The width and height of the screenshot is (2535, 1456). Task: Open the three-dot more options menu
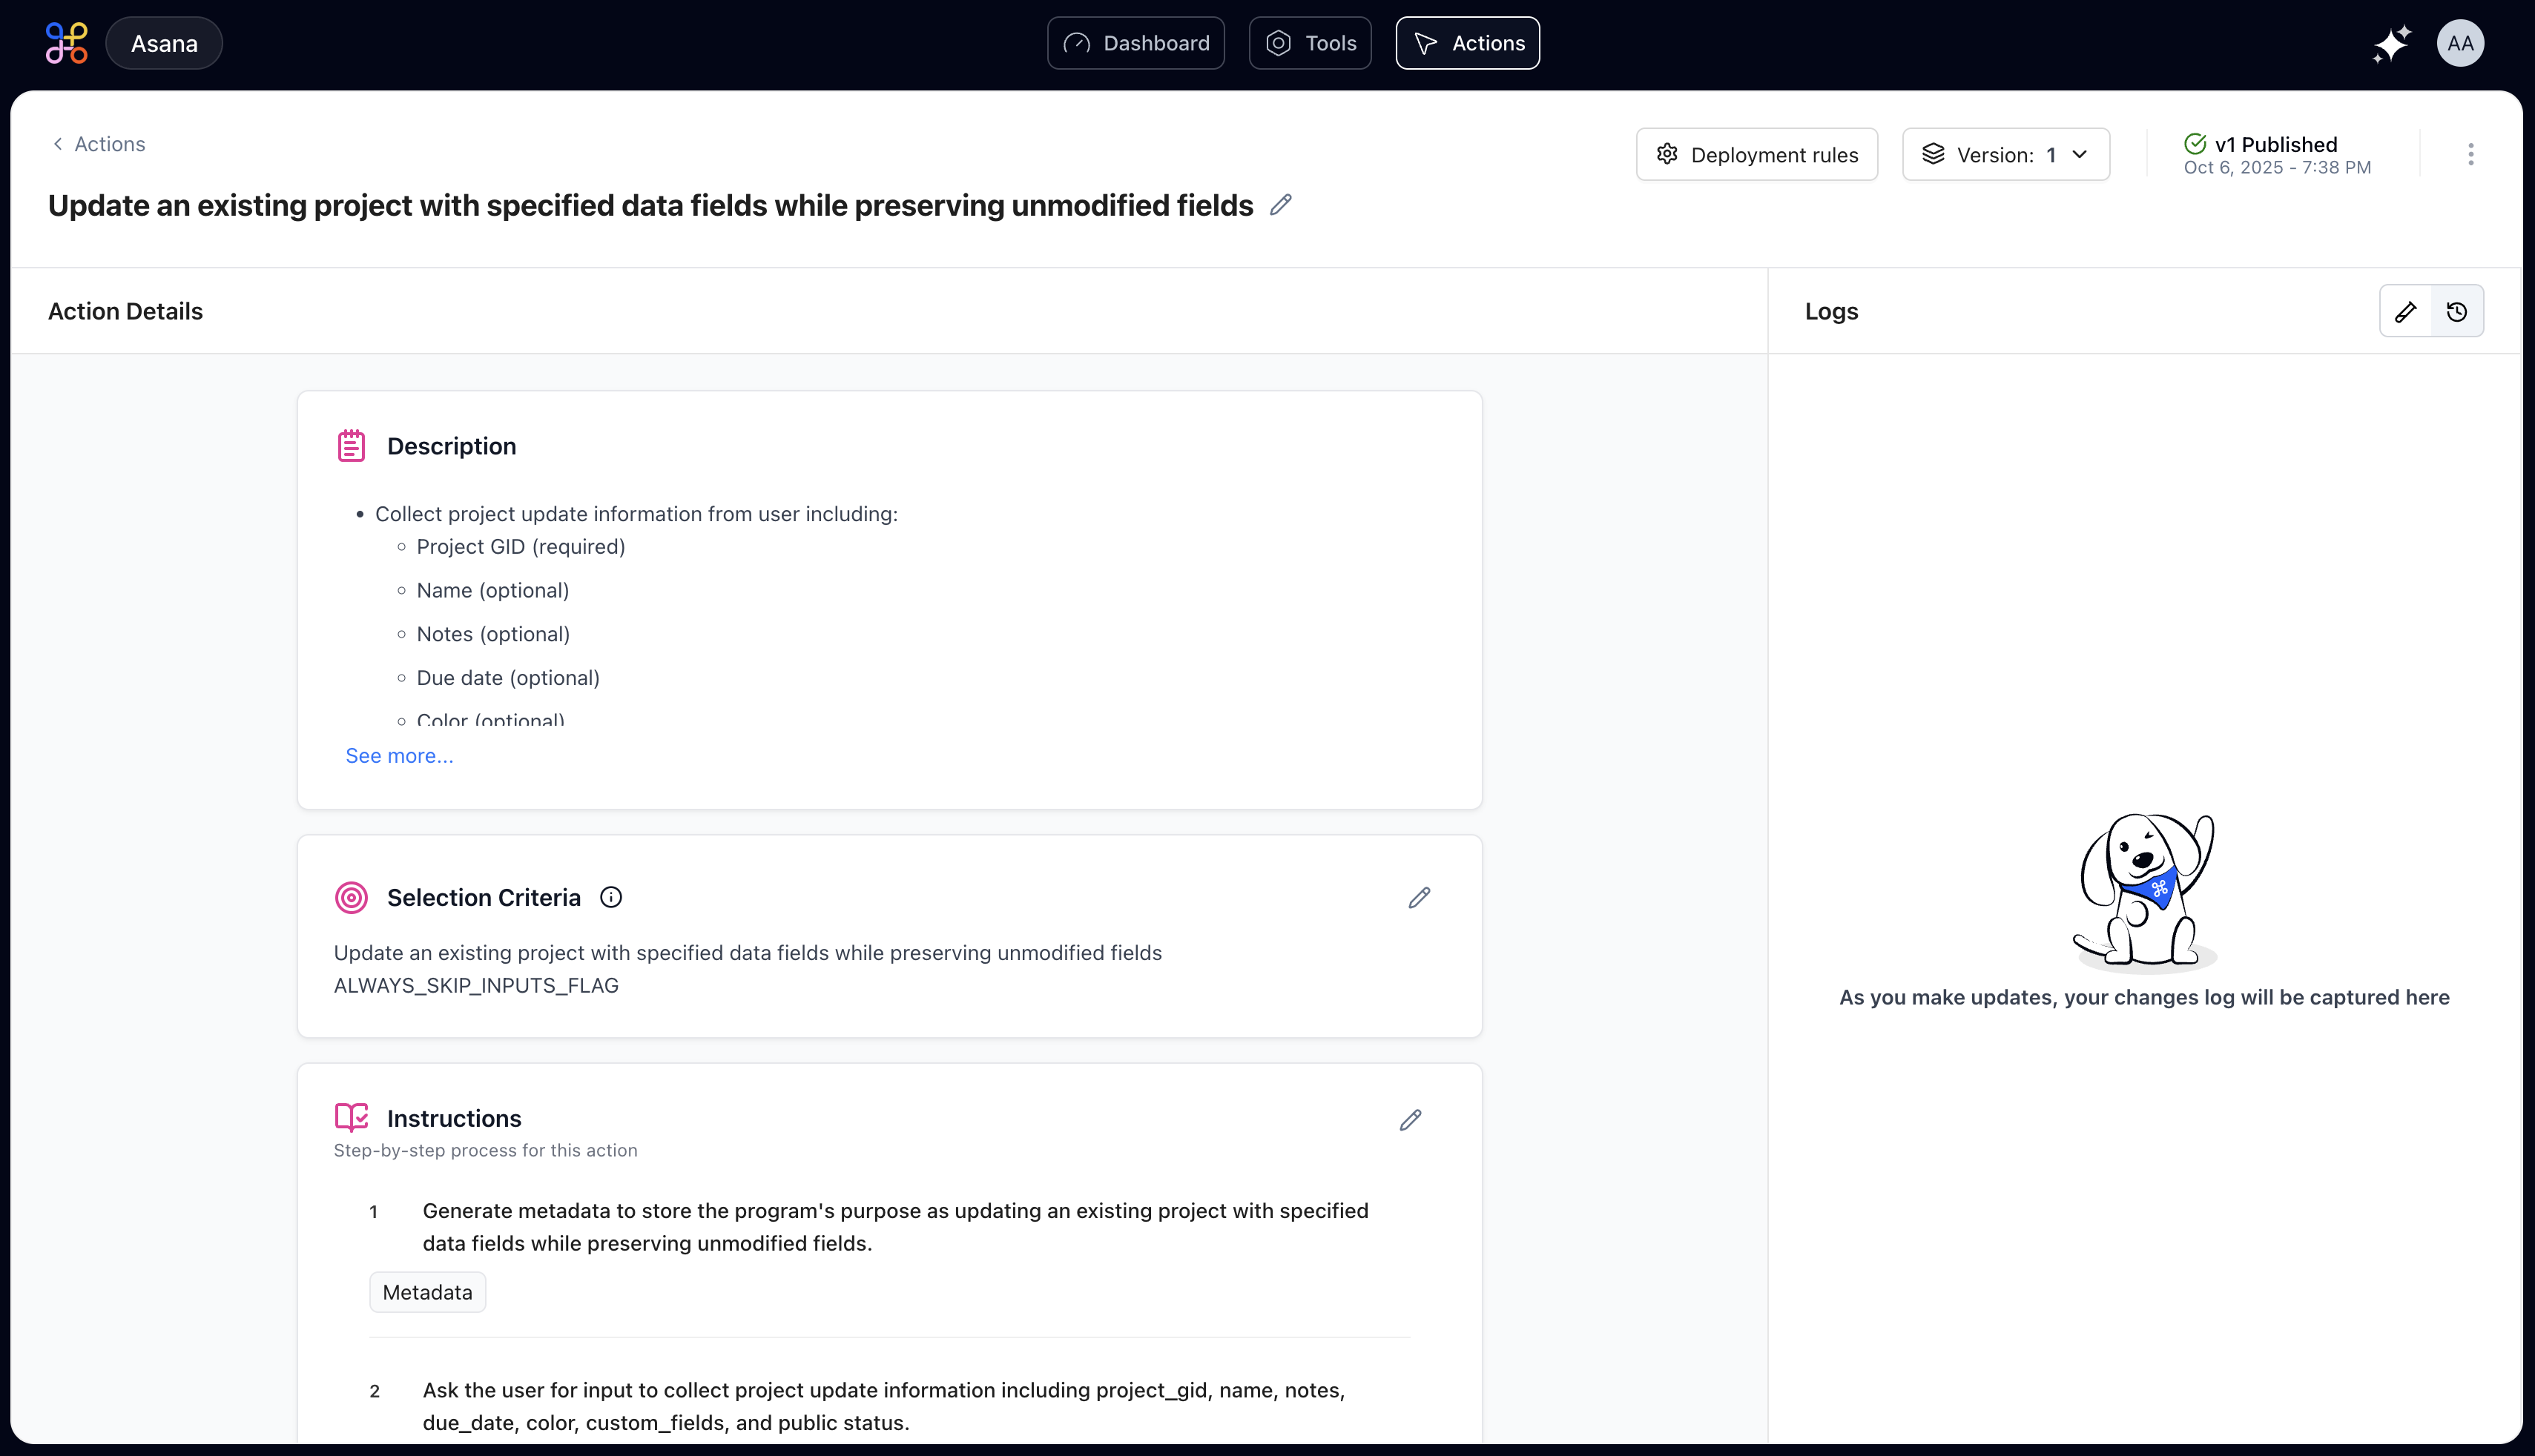[2470, 154]
